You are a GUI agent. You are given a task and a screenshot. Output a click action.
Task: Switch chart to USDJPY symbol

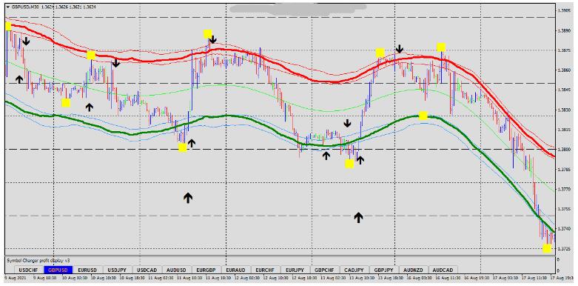117,270
